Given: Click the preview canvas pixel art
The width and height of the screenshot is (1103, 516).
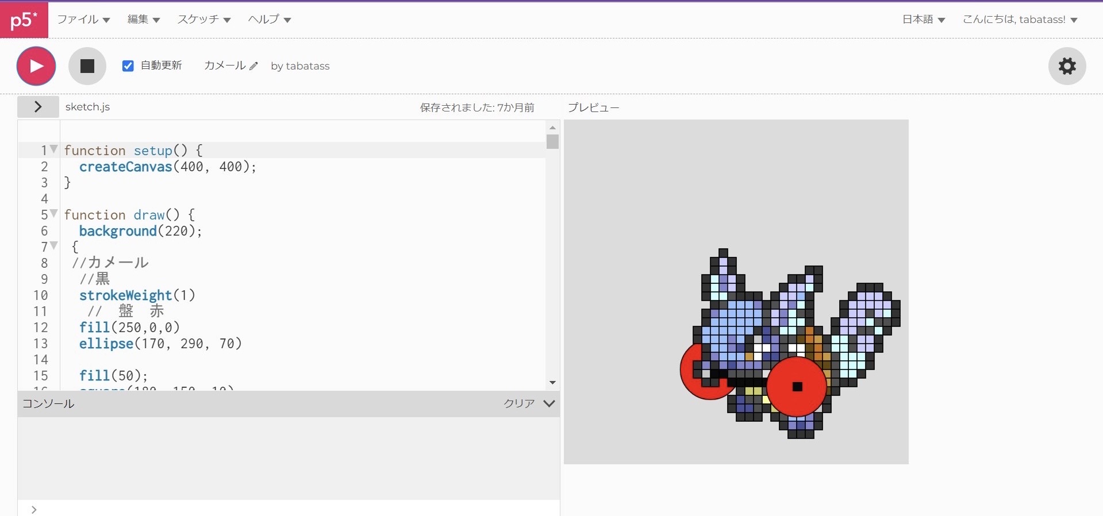Looking at the screenshot, I should pyautogui.click(x=790, y=344).
